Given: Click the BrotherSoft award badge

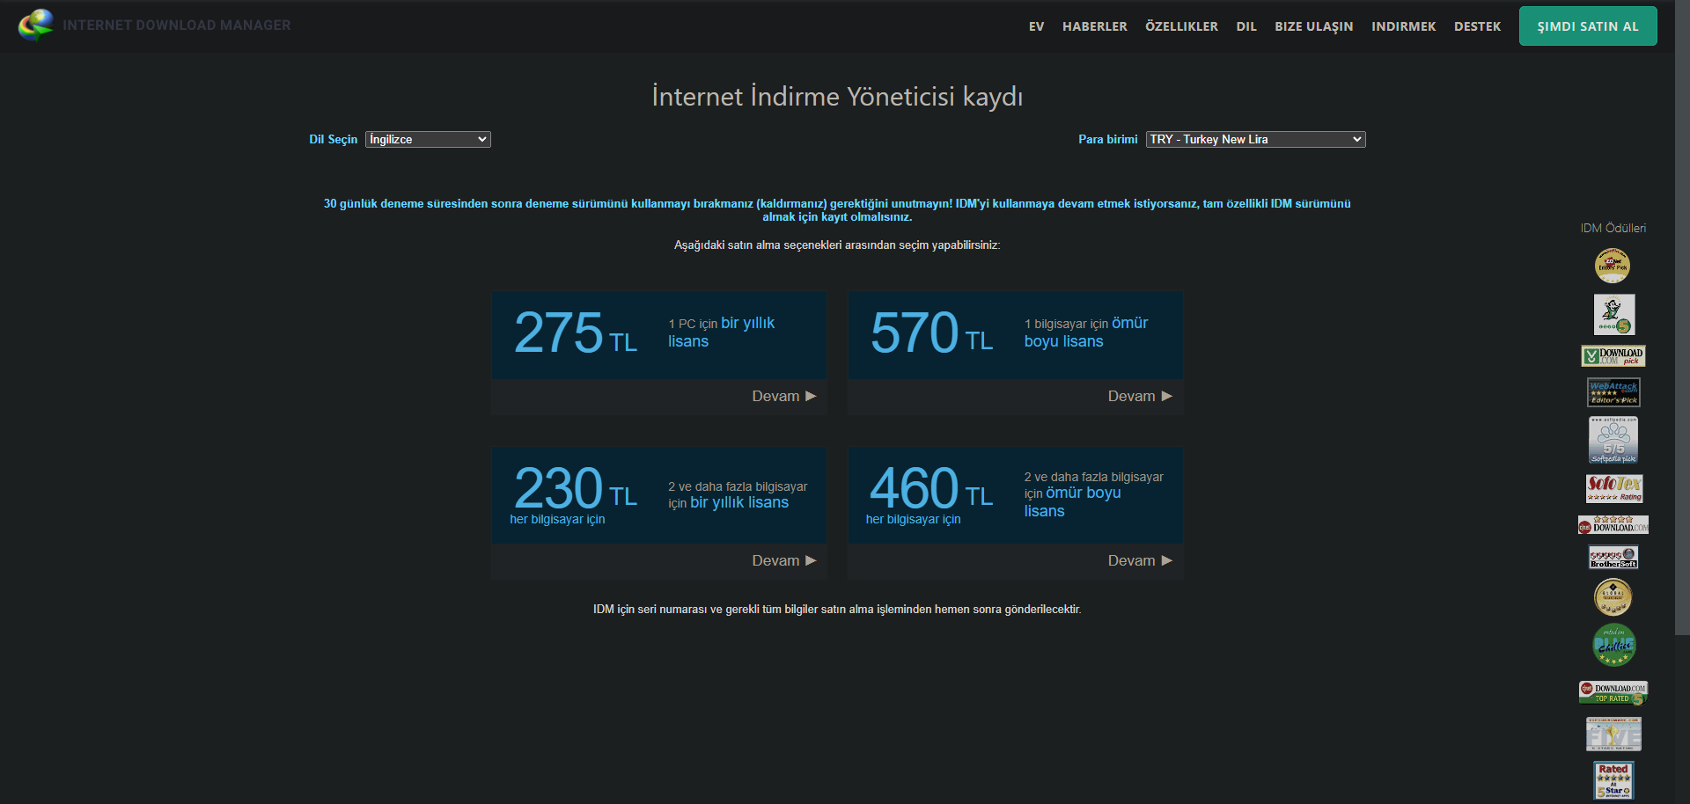Looking at the screenshot, I should (x=1613, y=557).
